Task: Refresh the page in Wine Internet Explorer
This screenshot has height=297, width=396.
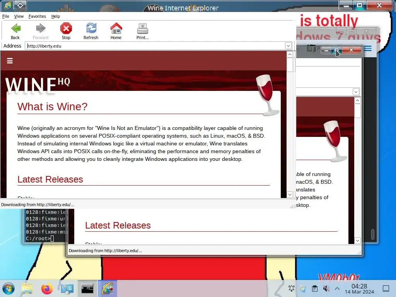Action: (91, 31)
